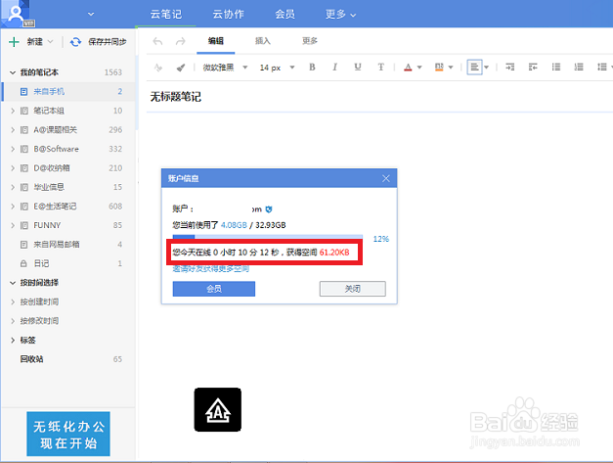
Task: Click the bulleted list icon
Action: [556, 68]
